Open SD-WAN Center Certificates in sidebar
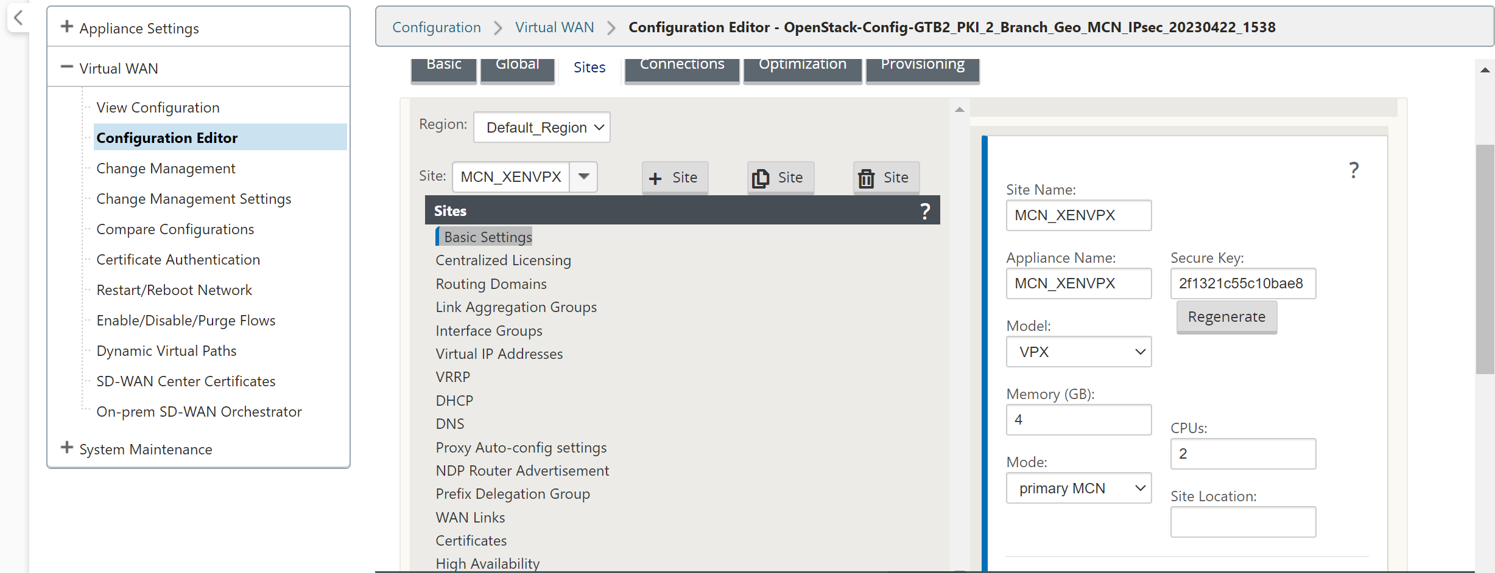This screenshot has width=1495, height=573. pos(186,381)
